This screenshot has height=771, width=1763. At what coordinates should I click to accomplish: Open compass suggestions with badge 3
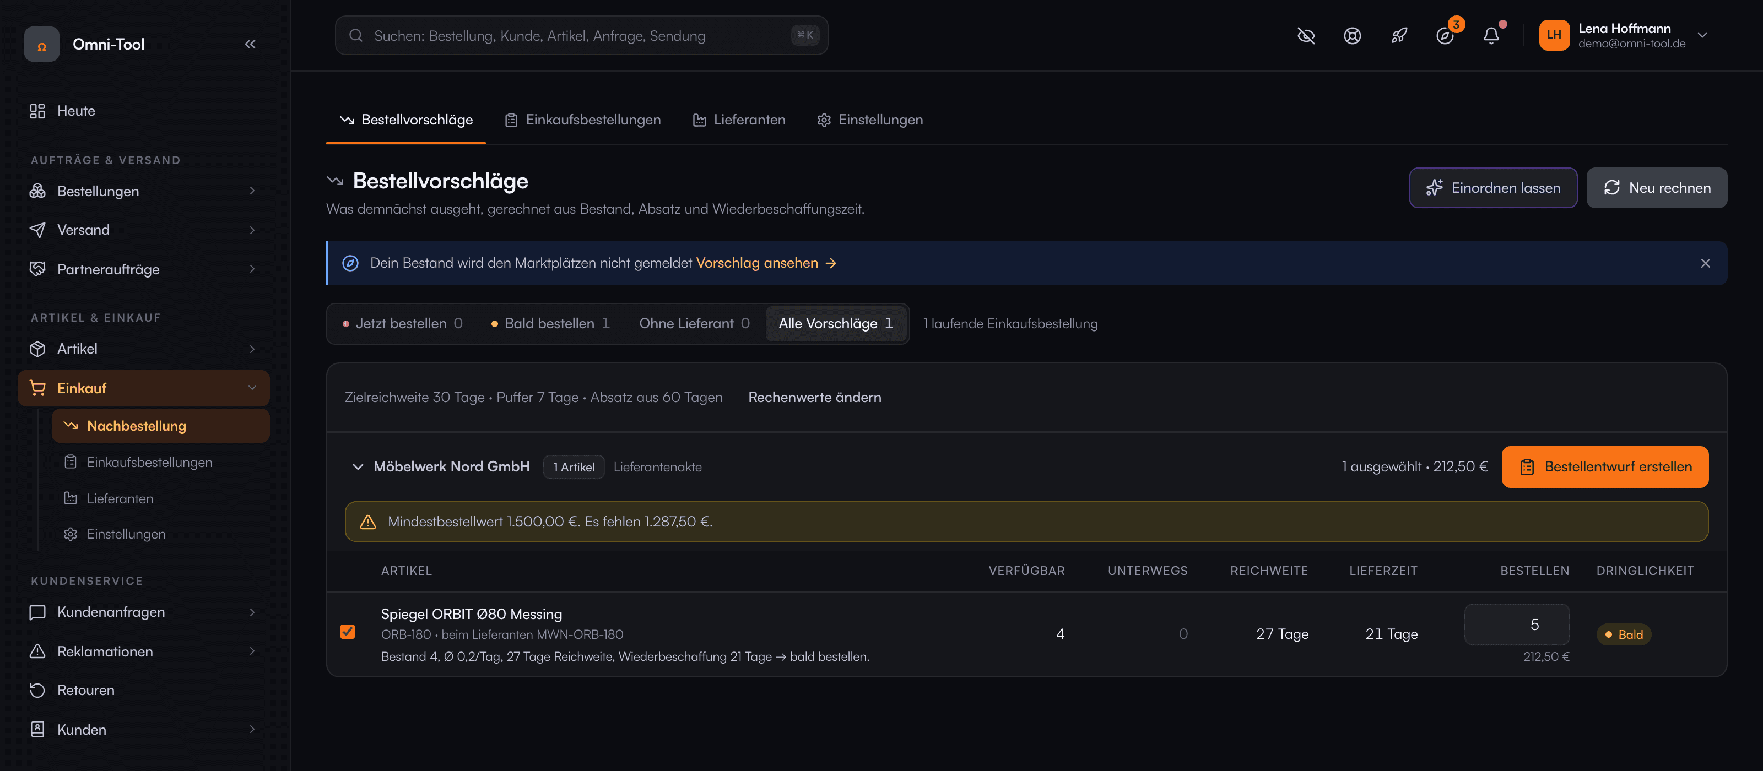pyautogui.click(x=1446, y=36)
